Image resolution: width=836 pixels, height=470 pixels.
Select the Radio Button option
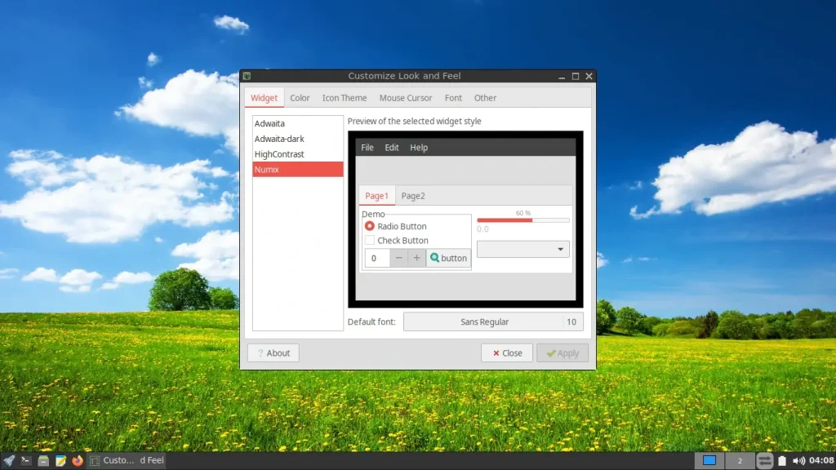coord(396,227)
